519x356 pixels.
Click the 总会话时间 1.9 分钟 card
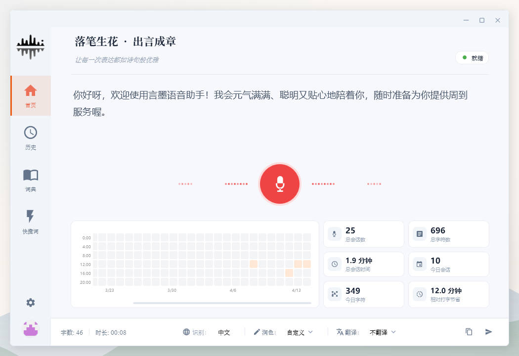pos(363,264)
